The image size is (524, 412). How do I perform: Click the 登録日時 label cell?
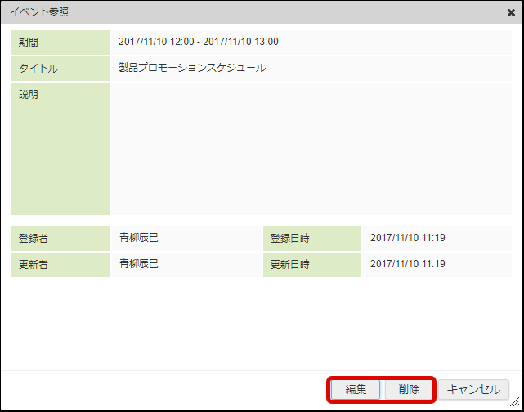point(312,239)
